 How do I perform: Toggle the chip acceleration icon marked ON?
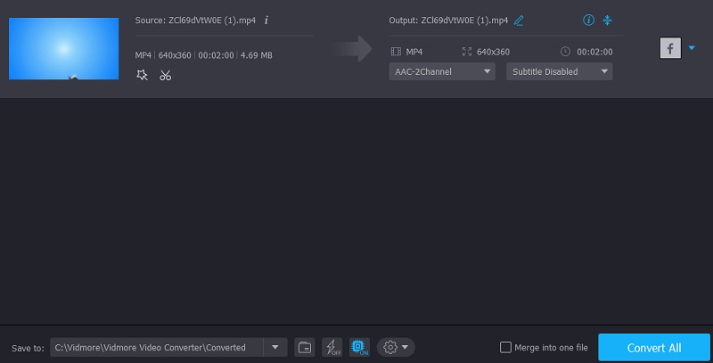pyautogui.click(x=359, y=347)
